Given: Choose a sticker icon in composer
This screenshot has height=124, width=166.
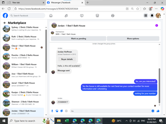Looking at the screenshot, I should pos(62,111).
